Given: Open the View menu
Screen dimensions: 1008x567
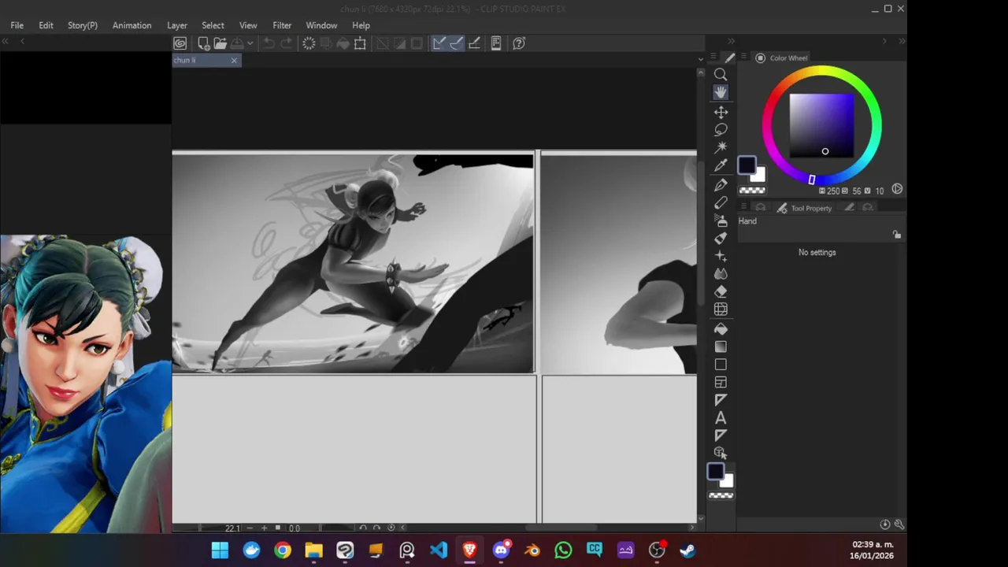Looking at the screenshot, I should coord(248,25).
